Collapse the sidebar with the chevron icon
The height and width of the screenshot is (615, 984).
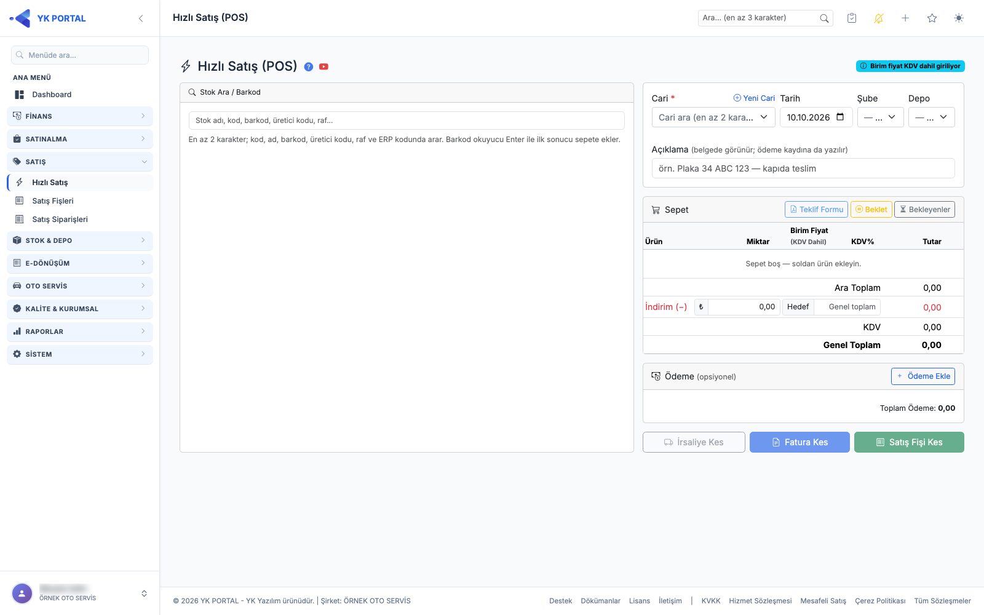141,18
